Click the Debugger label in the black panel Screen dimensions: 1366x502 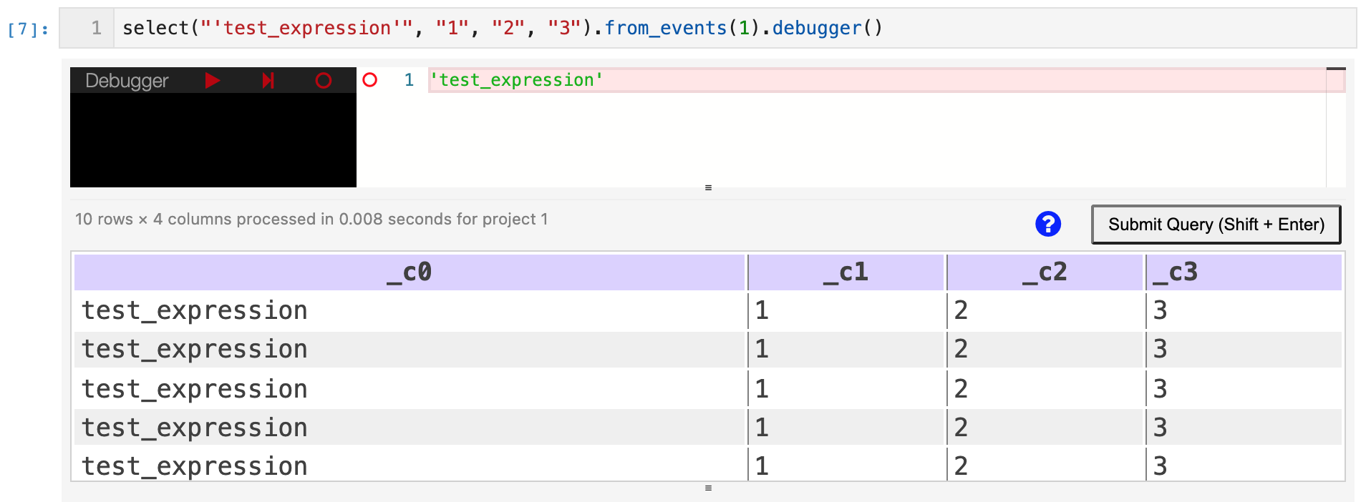coord(127,81)
